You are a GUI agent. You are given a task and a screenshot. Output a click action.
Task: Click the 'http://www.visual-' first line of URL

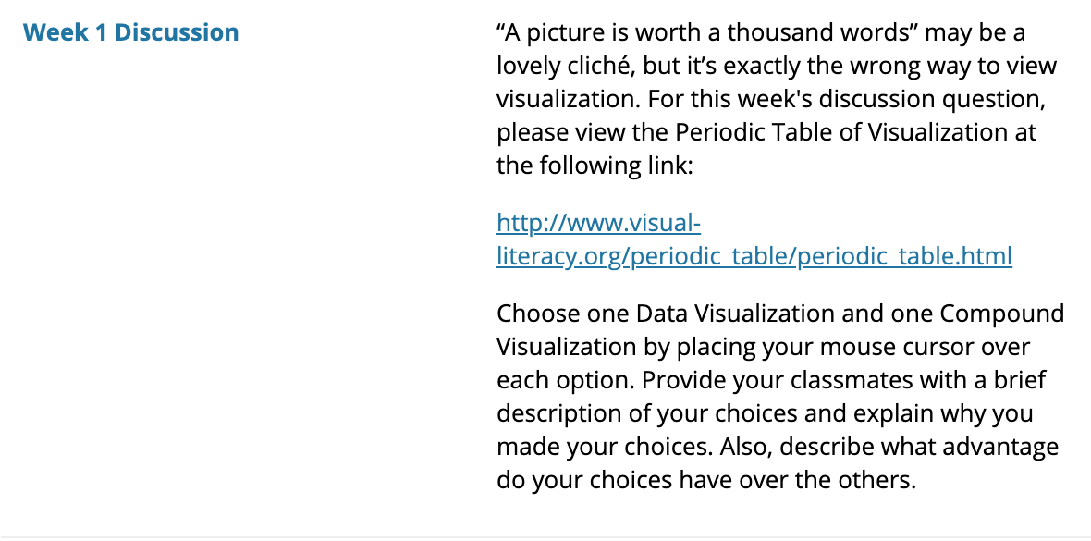point(598,224)
